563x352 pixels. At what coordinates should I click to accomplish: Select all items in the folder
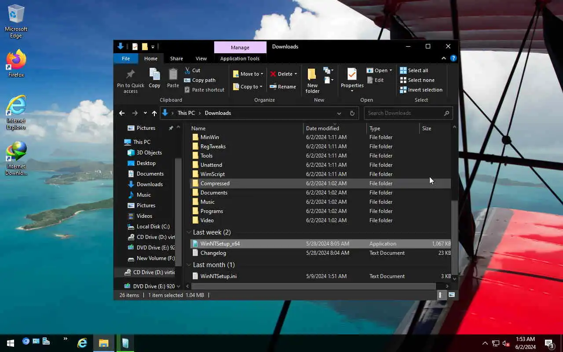[x=414, y=70]
